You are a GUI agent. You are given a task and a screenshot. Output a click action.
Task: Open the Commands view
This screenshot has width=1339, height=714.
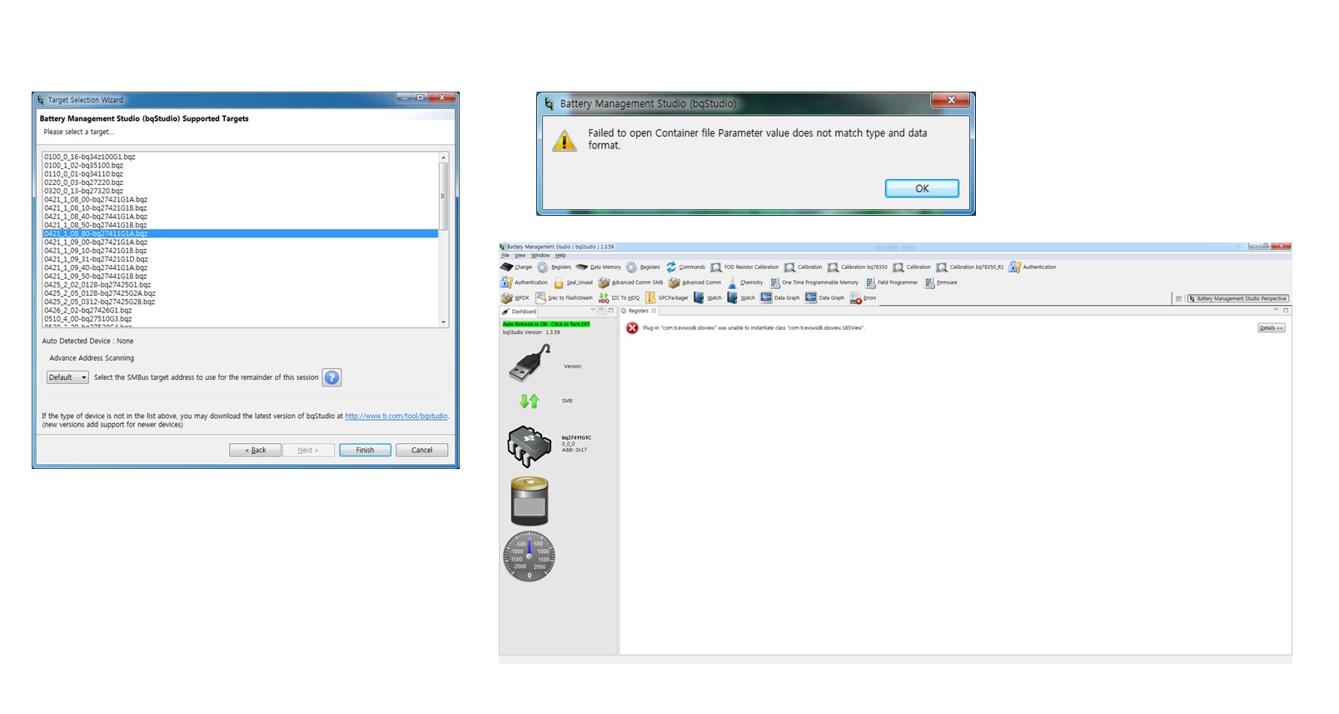[x=685, y=267]
